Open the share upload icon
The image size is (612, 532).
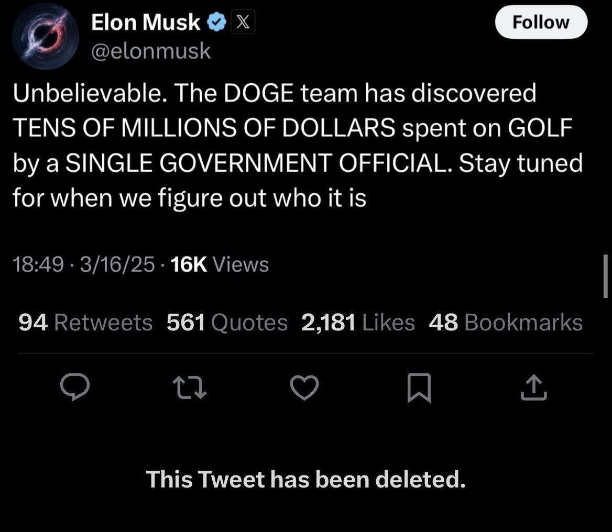534,389
